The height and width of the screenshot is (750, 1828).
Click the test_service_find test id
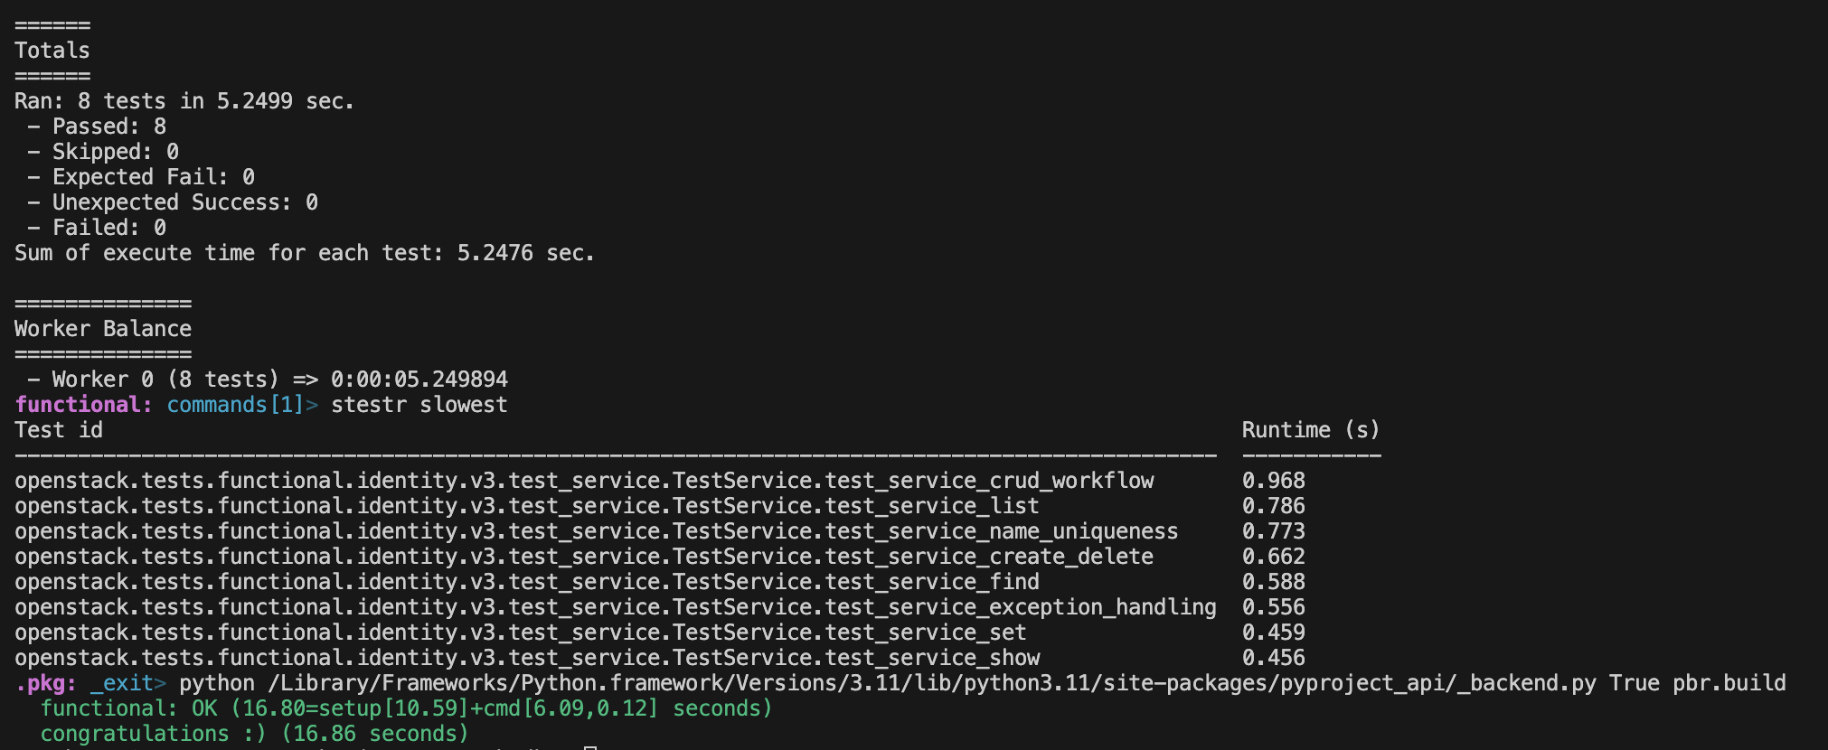coord(527,582)
